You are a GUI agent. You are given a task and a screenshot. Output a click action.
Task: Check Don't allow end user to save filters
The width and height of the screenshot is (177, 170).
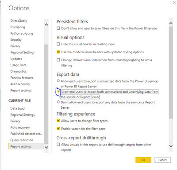pos(58,28)
